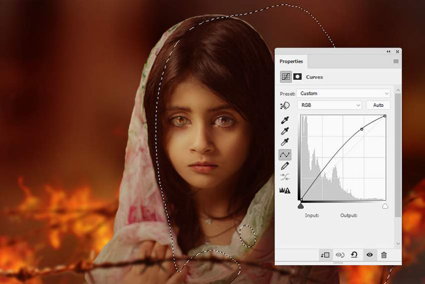The image size is (425, 284).
Task: Click the Curves adjustment icon
Action: click(x=285, y=77)
